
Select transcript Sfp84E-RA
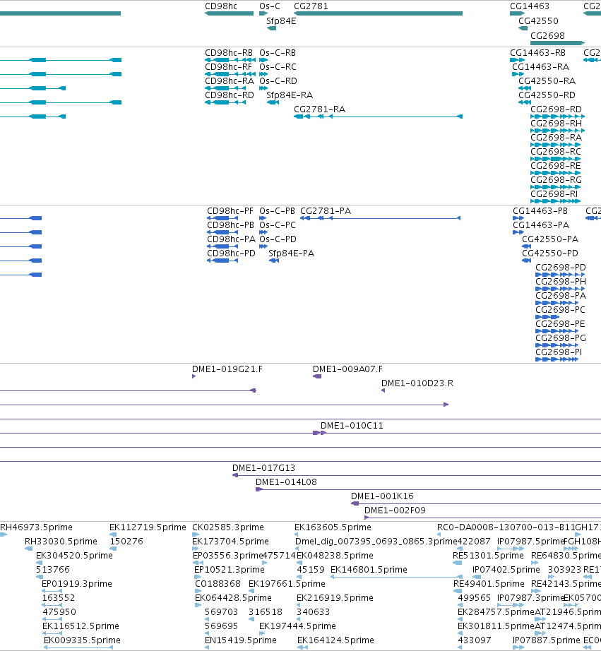pos(290,95)
